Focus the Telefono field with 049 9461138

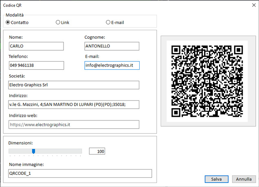tap(36, 65)
